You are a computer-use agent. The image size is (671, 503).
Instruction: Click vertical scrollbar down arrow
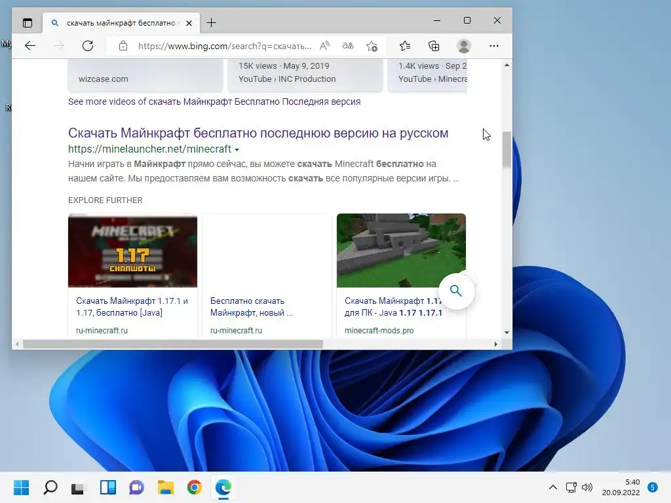click(x=507, y=332)
